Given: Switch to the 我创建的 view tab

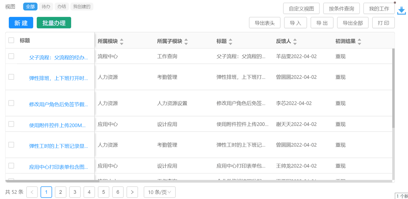Looking at the screenshot, I should coord(82,6).
